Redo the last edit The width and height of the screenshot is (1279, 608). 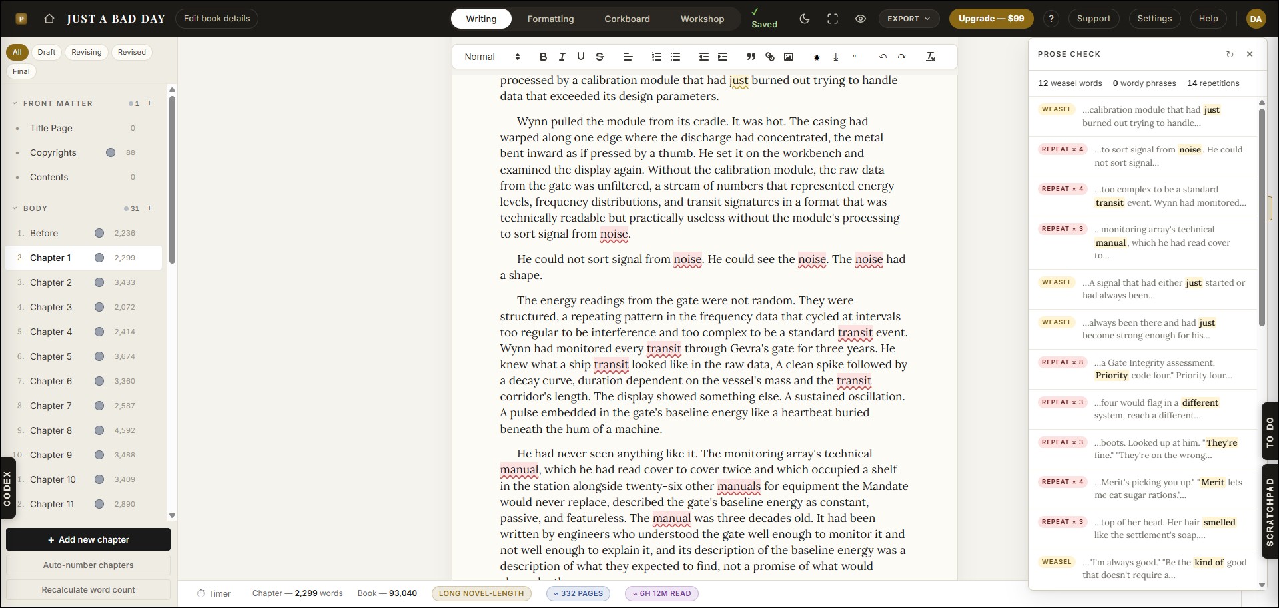click(901, 57)
